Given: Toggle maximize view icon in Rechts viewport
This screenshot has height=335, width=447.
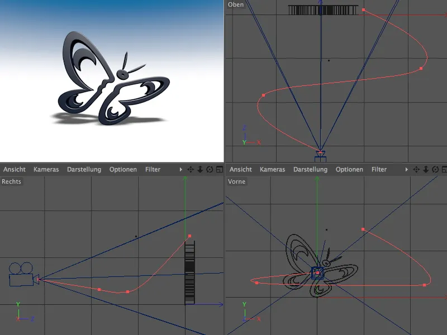Looking at the screenshot, I should (x=220, y=170).
